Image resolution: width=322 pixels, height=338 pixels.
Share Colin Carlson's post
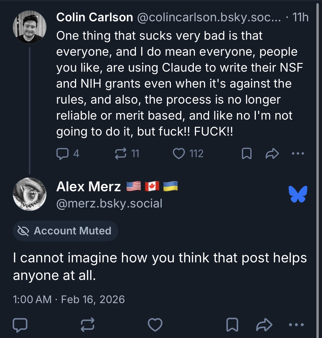coord(272,154)
